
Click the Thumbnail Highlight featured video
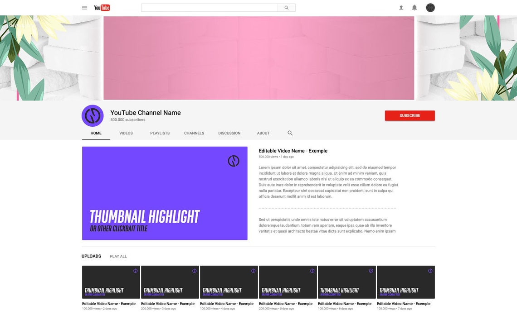click(x=165, y=193)
